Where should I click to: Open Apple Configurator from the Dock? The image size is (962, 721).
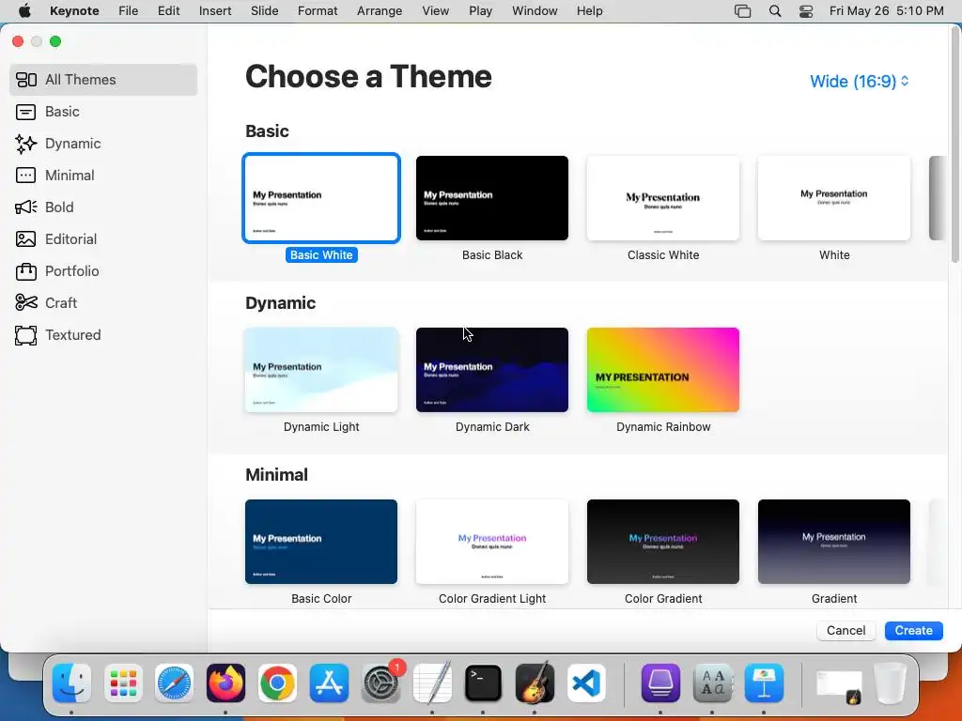660,683
